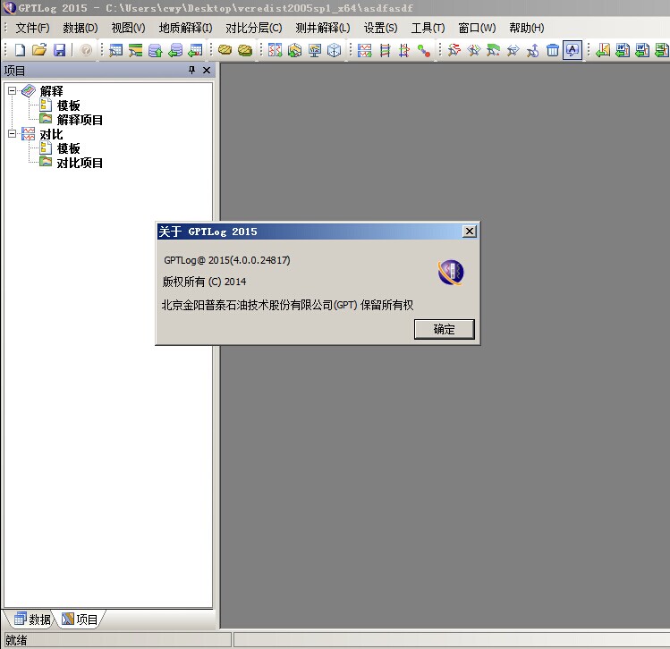Click the GPTLog globe logo in About dialog
Screen dimensions: 670x649
(450, 273)
